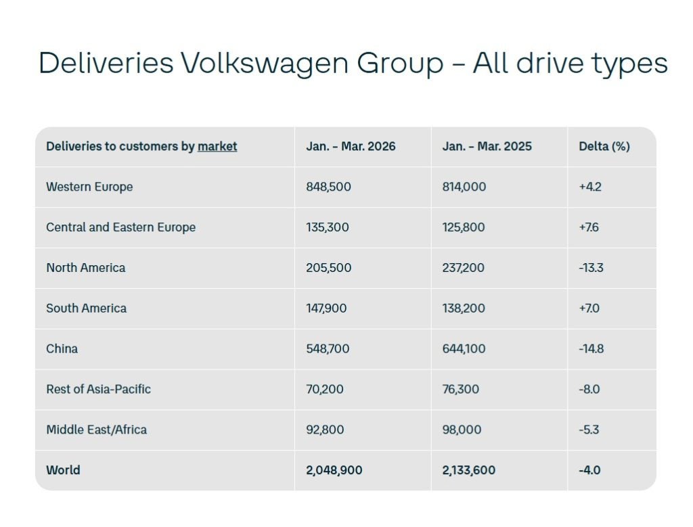Image resolution: width=693 pixels, height=527 pixels.
Task: Select the 848,500 Western Europe 2026 value
Action: tap(328, 187)
